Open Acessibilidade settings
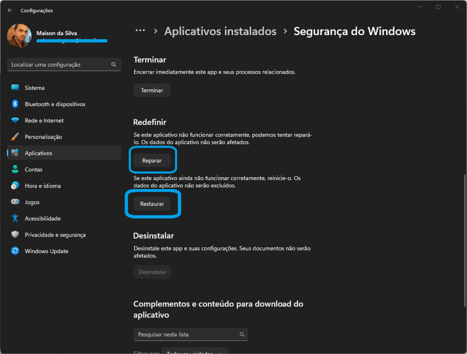 point(64,219)
